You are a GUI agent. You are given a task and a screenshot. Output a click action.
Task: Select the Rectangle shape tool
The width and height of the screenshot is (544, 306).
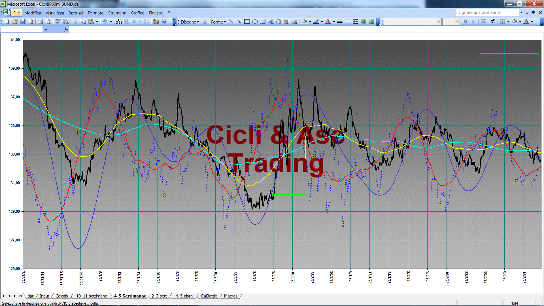(247, 22)
